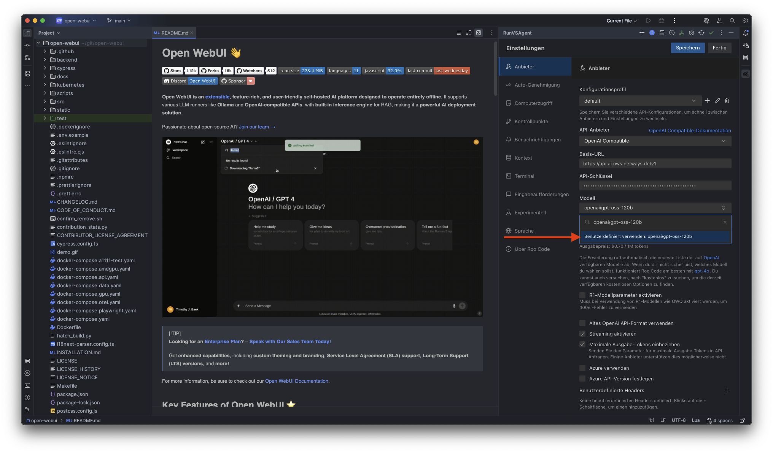Image resolution: width=773 pixels, height=453 pixels.
Task: Select the Computerzugriff settings tab
Action: [535, 103]
